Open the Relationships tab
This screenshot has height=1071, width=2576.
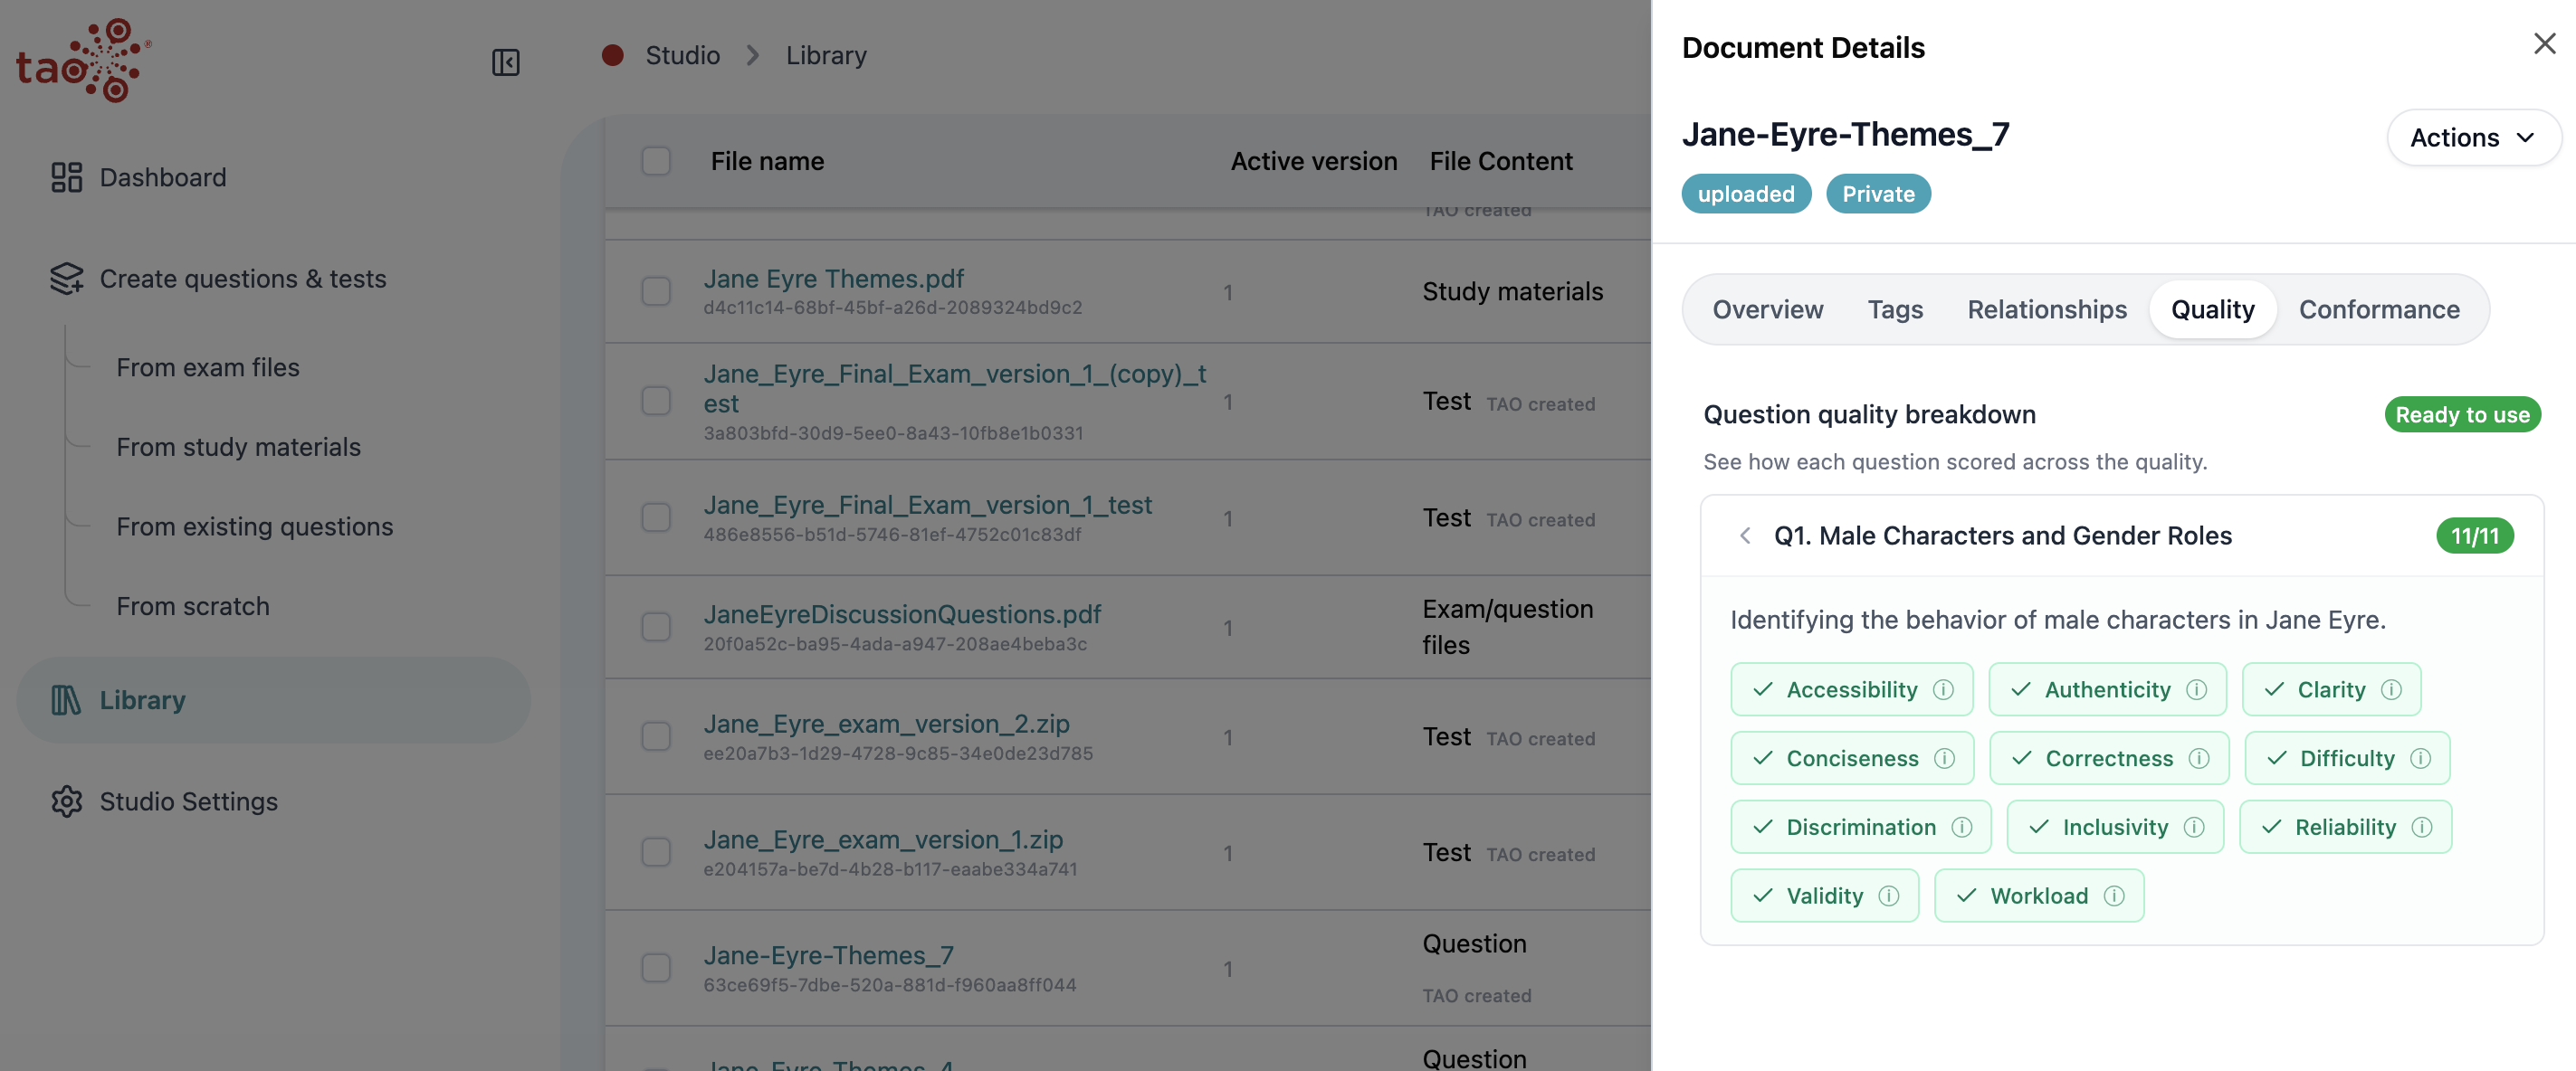[2047, 309]
